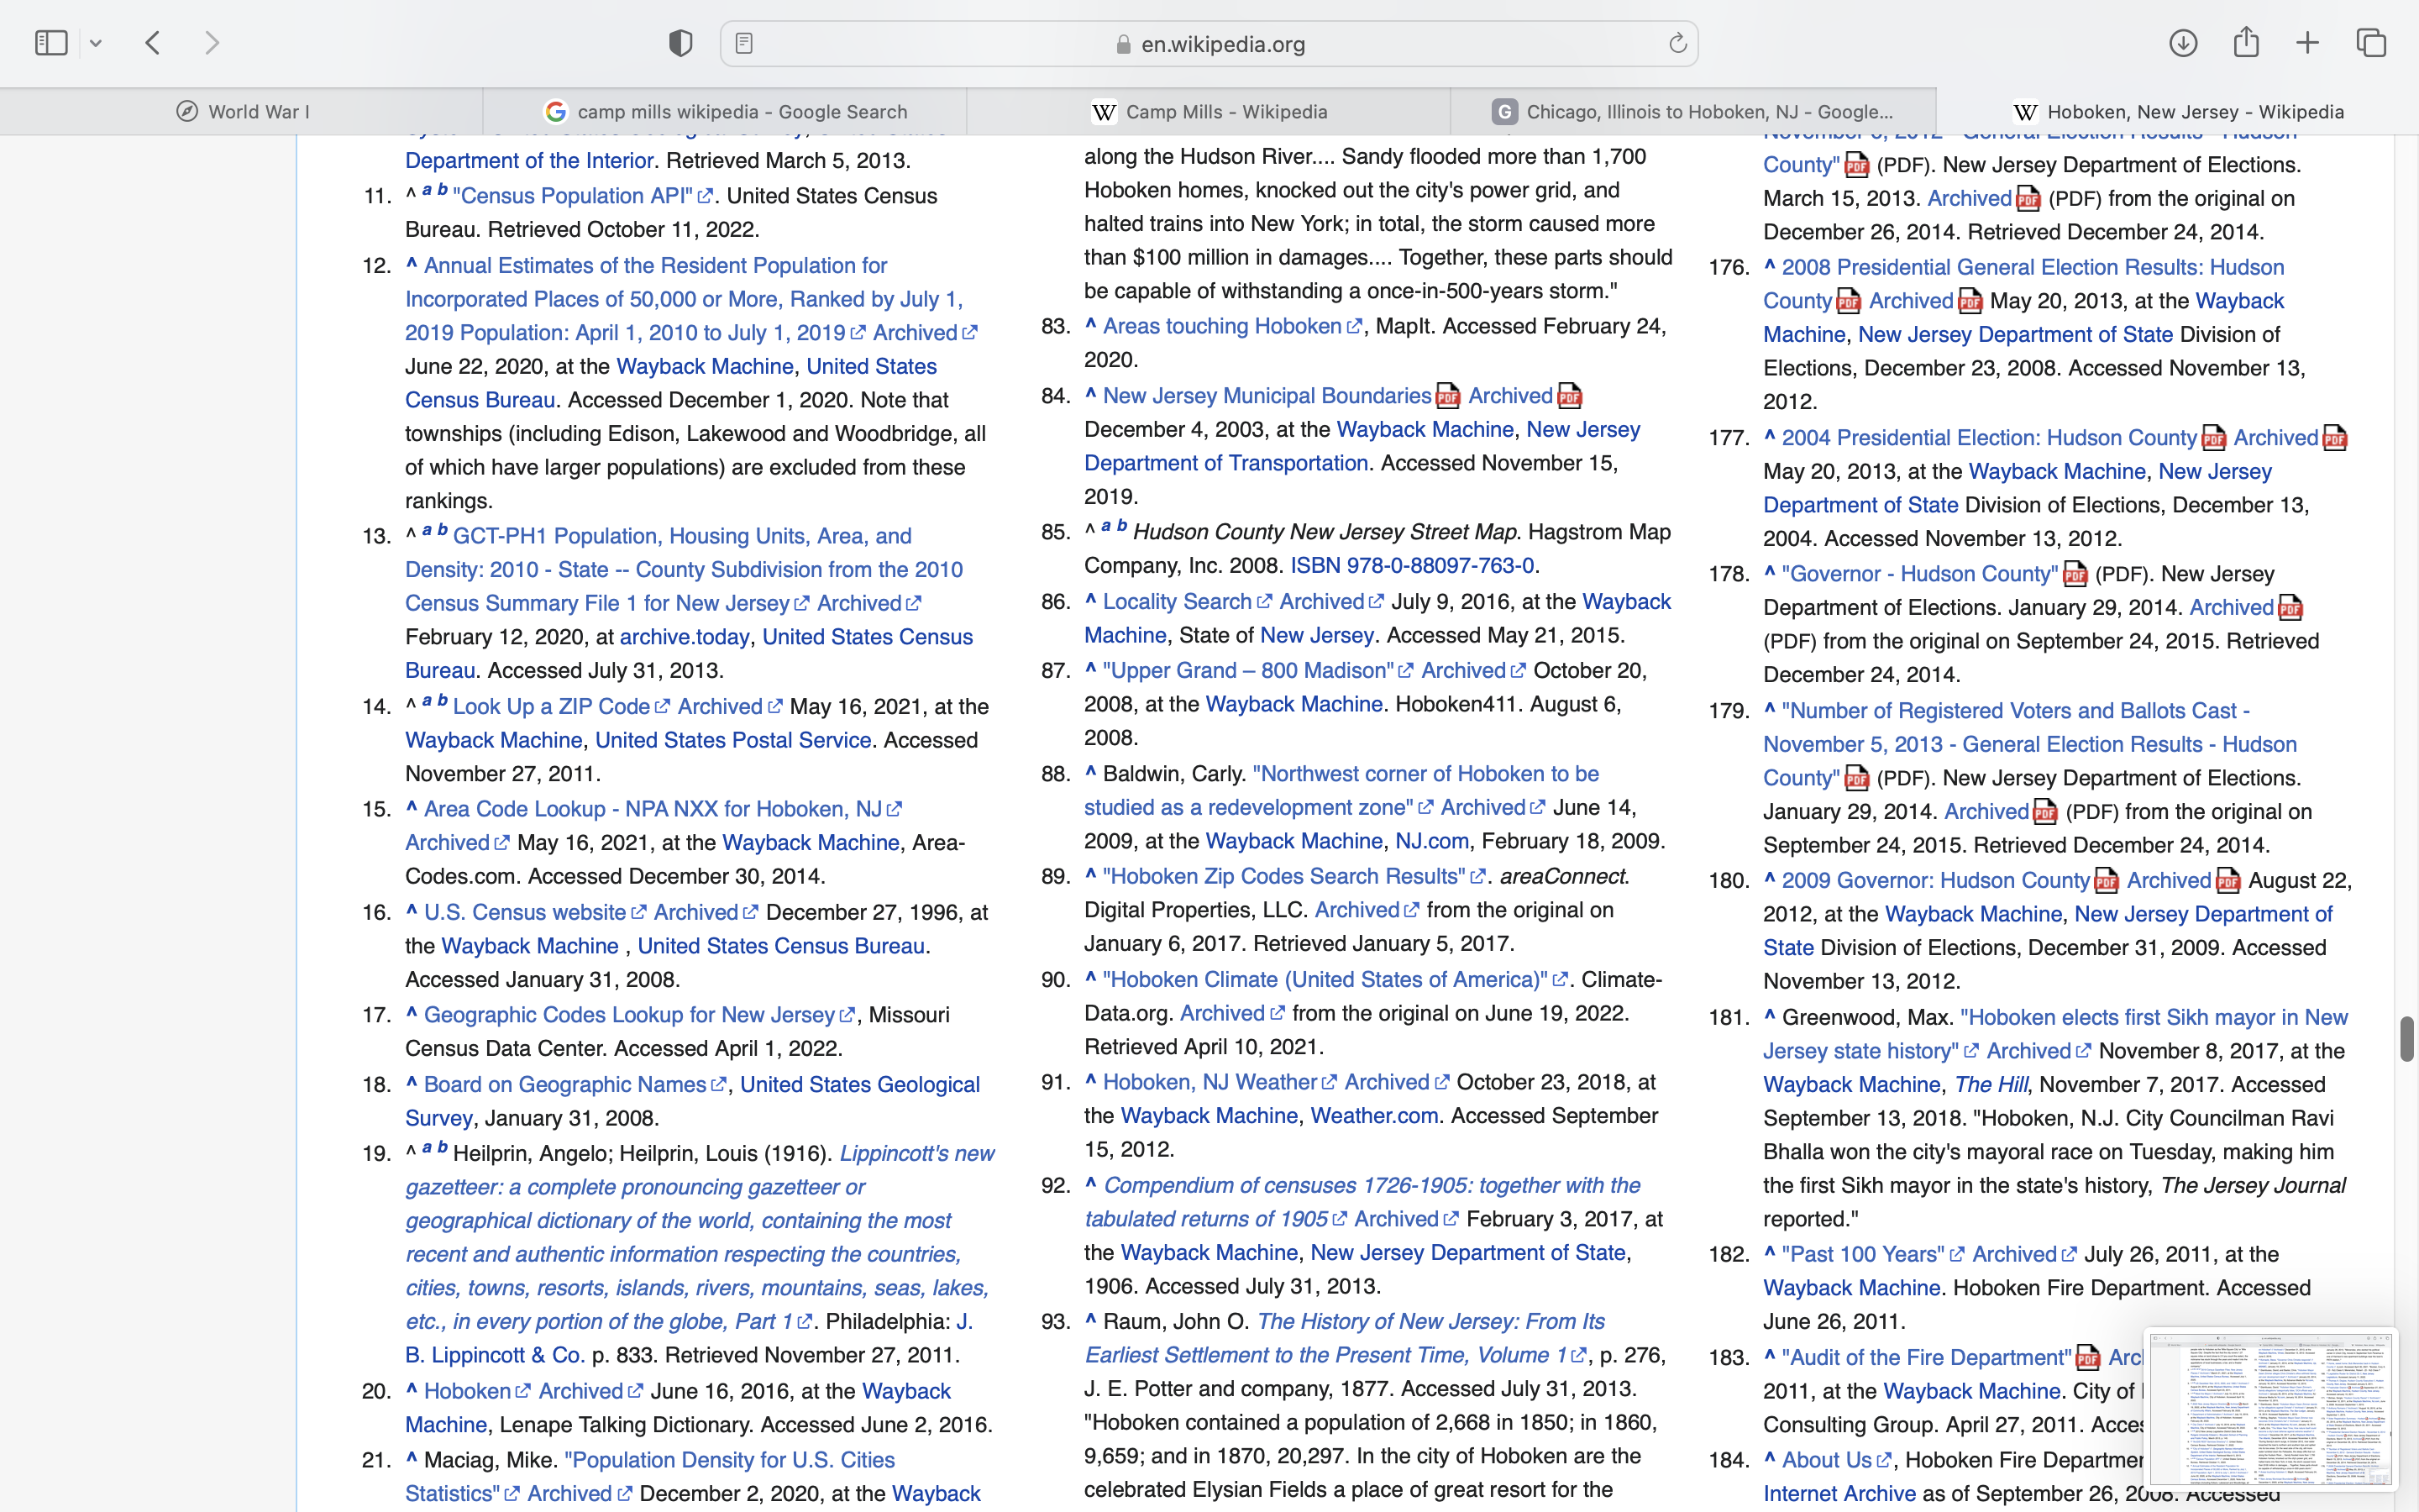Select the camp mills Google Search tab
Screen dimensions: 2419x1512
pos(725,111)
